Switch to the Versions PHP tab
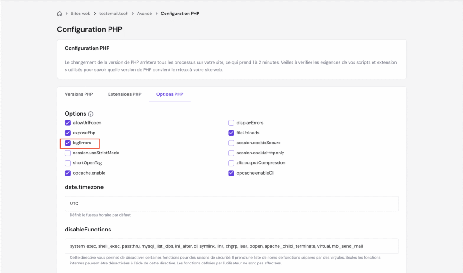The width and height of the screenshot is (463, 273). tap(79, 94)
